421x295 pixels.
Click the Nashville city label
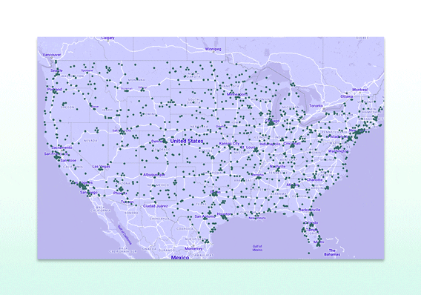pyautogui.click(x=278, y=167)
